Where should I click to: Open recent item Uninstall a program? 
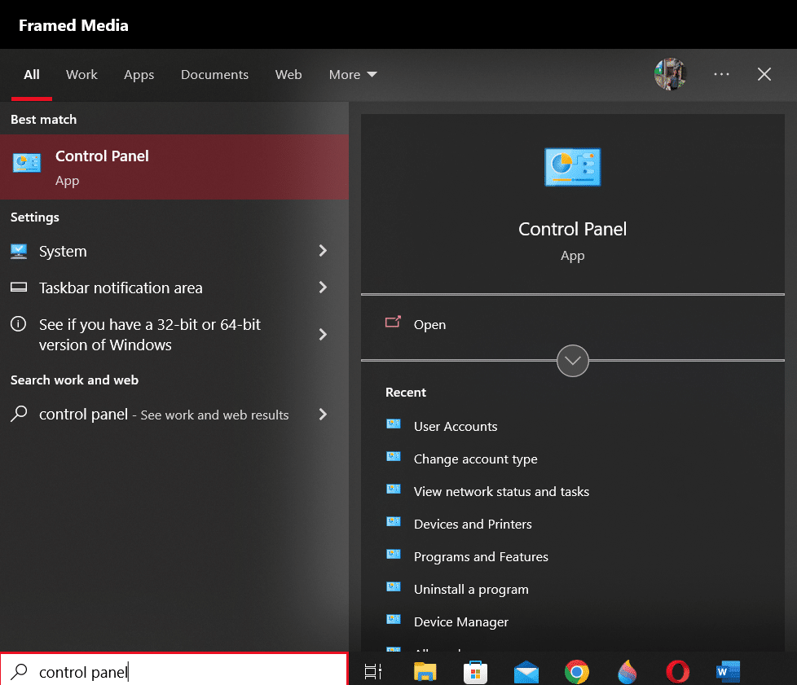(471, 589)
